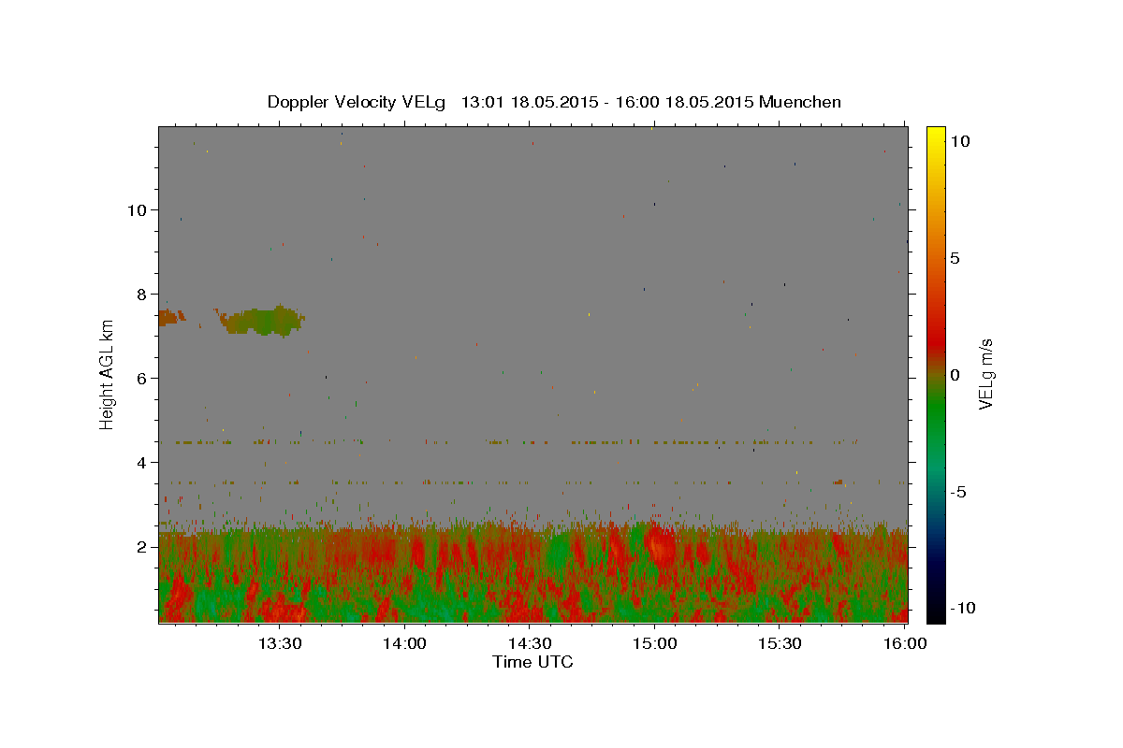
Task: Click the height tick label 10 on left axis
Action: pyautogui.click(x=139, y=210)
